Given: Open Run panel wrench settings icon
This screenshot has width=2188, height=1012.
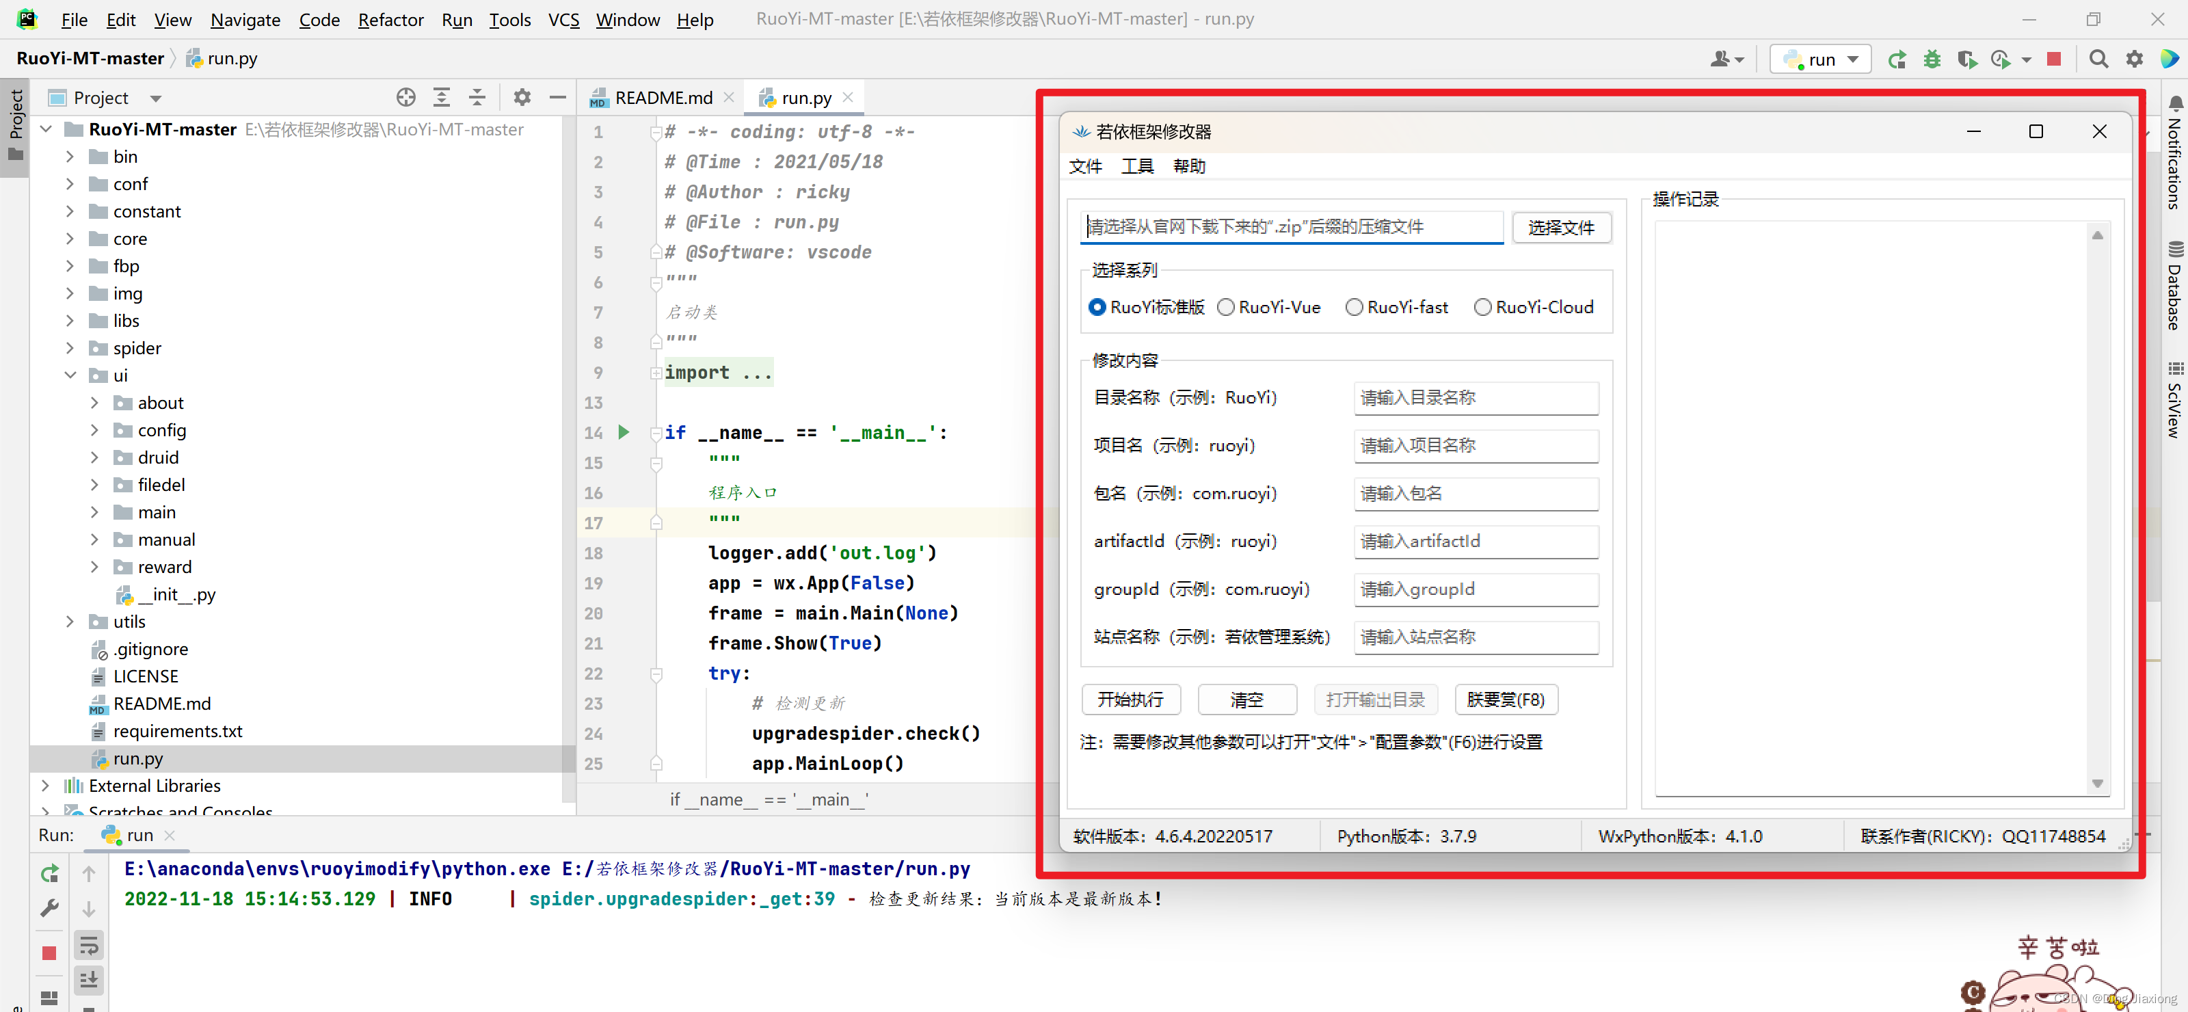Looking at the screenshot, I should [49, 908].
